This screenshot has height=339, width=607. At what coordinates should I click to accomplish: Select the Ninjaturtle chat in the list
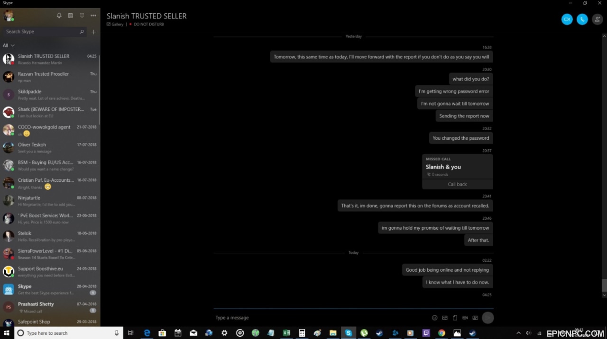click(x=50, y=201)
